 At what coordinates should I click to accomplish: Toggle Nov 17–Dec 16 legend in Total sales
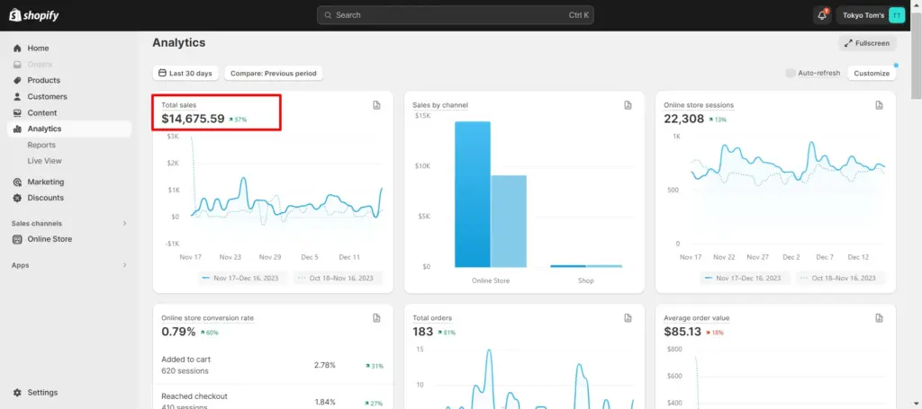click(240, 278)
